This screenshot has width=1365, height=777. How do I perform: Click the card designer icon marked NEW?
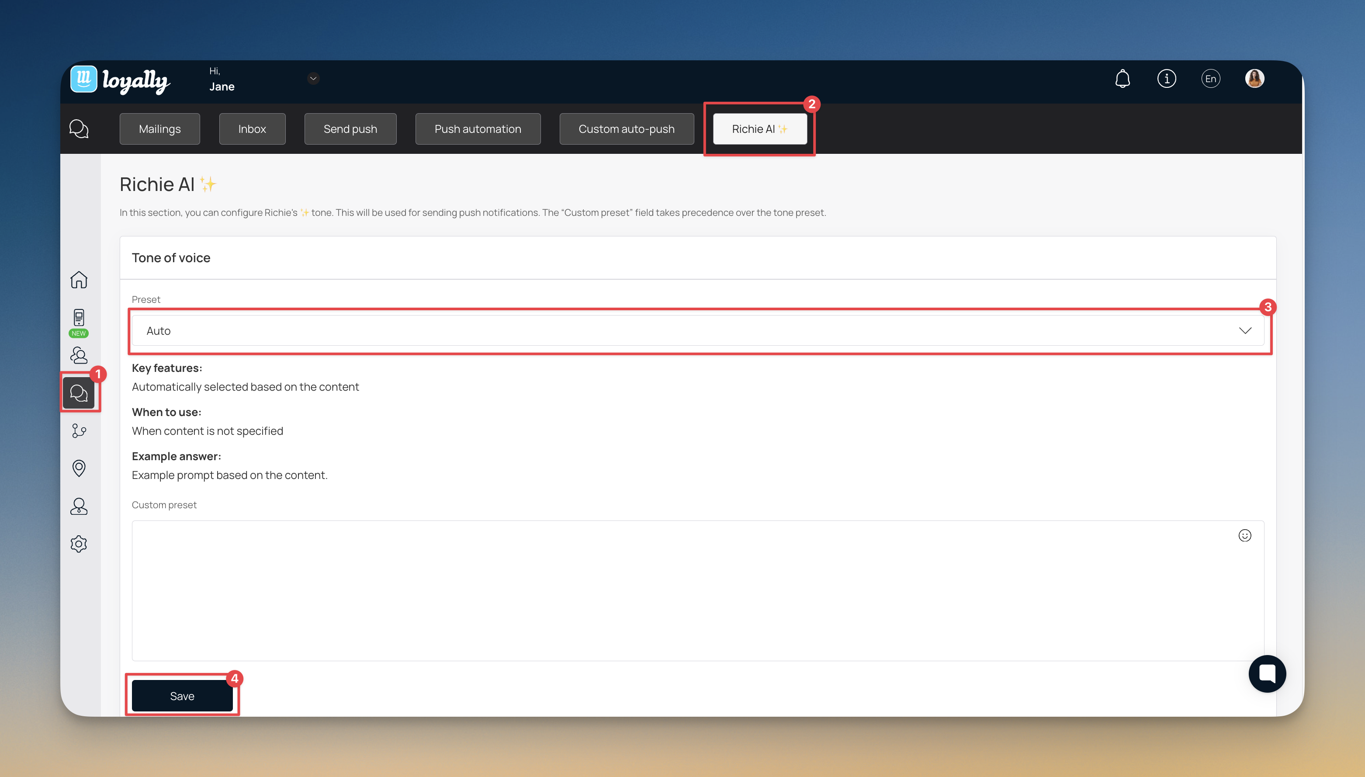[x=78, y=319]
